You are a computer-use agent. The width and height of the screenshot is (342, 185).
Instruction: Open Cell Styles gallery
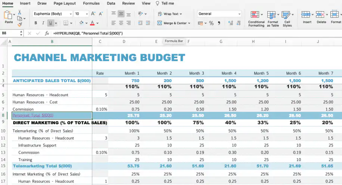[287, 19]
